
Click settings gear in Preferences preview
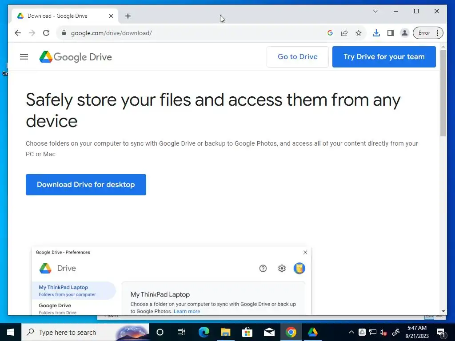pos(282,269)
